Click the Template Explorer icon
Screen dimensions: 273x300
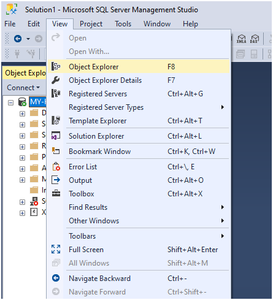tap(56, 120)
